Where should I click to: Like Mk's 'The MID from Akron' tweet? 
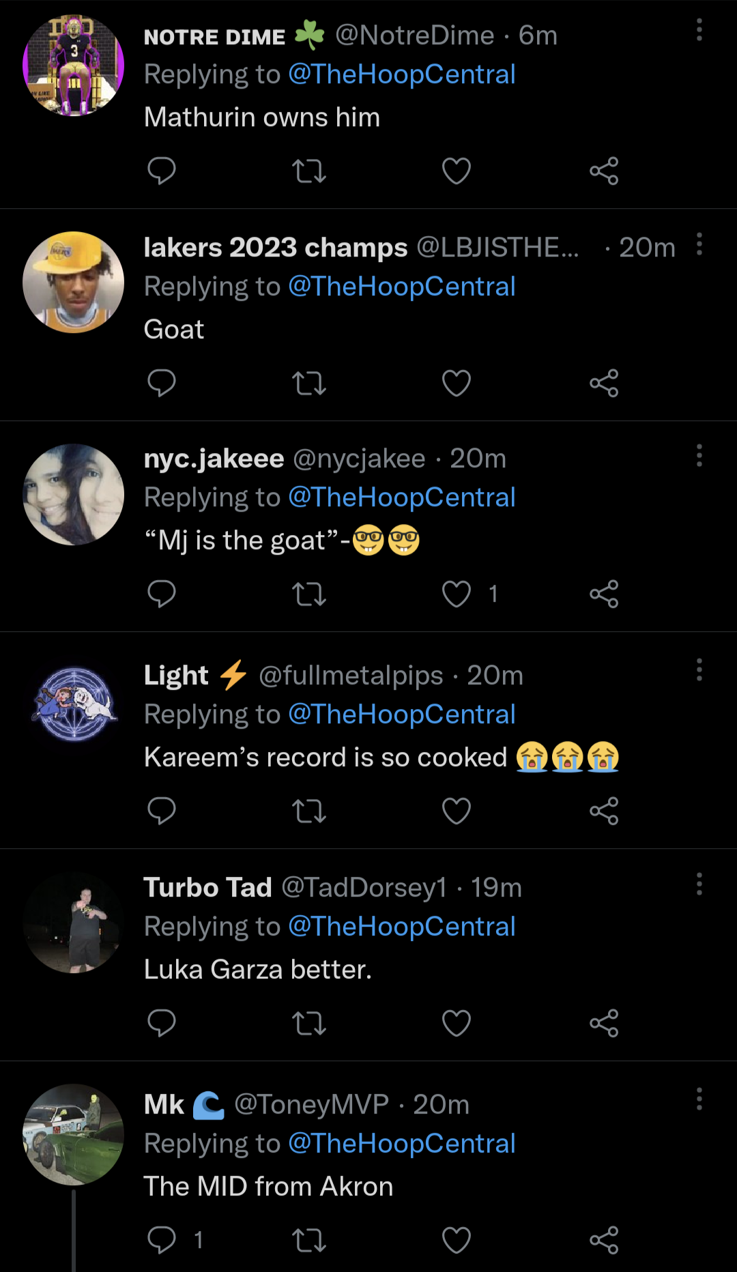457,1240
